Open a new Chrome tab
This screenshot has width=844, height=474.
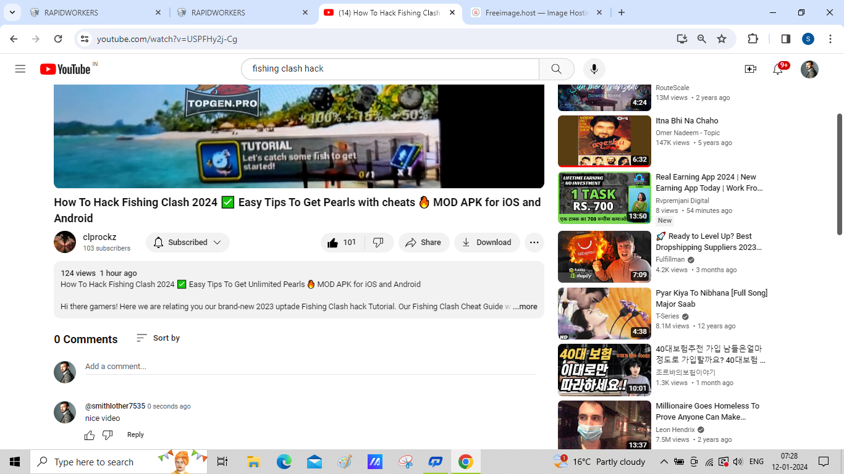[622, 12]
